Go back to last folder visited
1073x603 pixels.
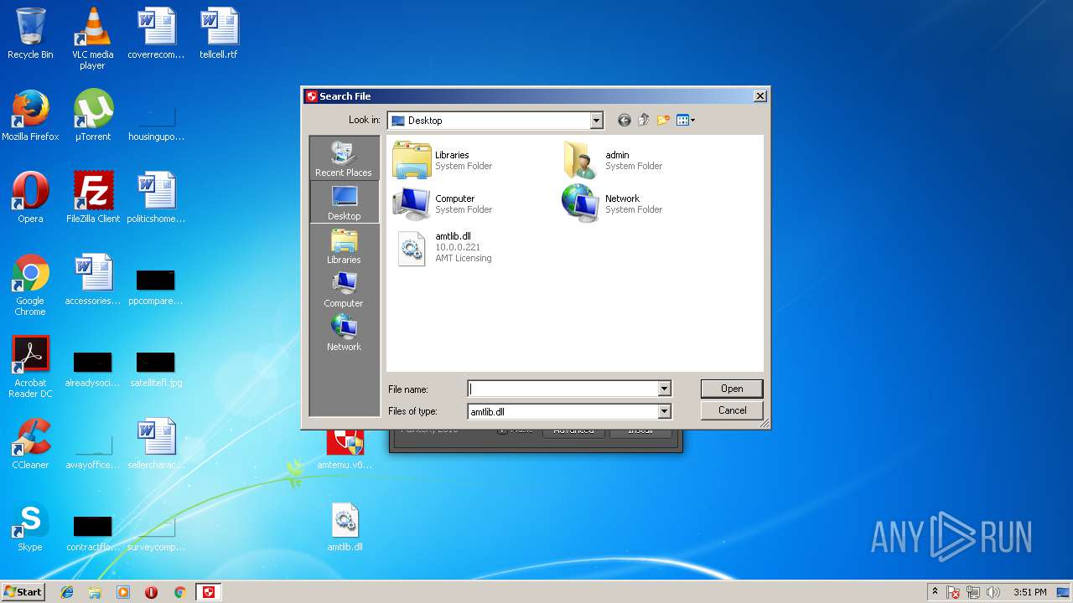(x=624, y=121)
